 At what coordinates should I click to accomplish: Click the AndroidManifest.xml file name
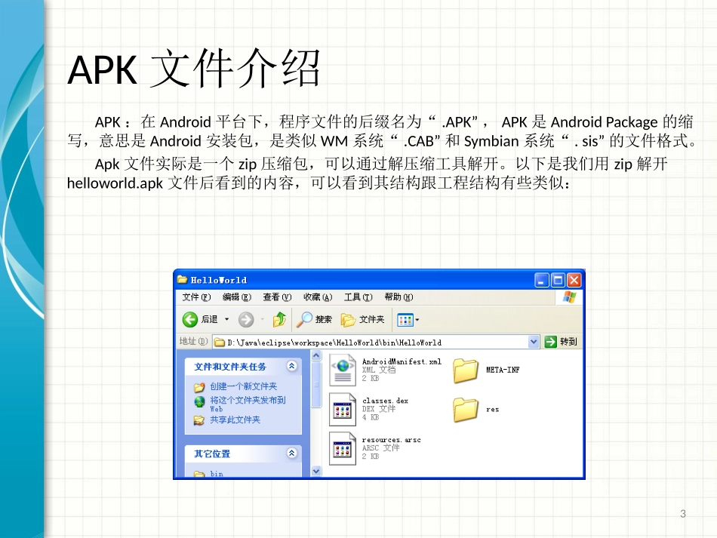402,361
